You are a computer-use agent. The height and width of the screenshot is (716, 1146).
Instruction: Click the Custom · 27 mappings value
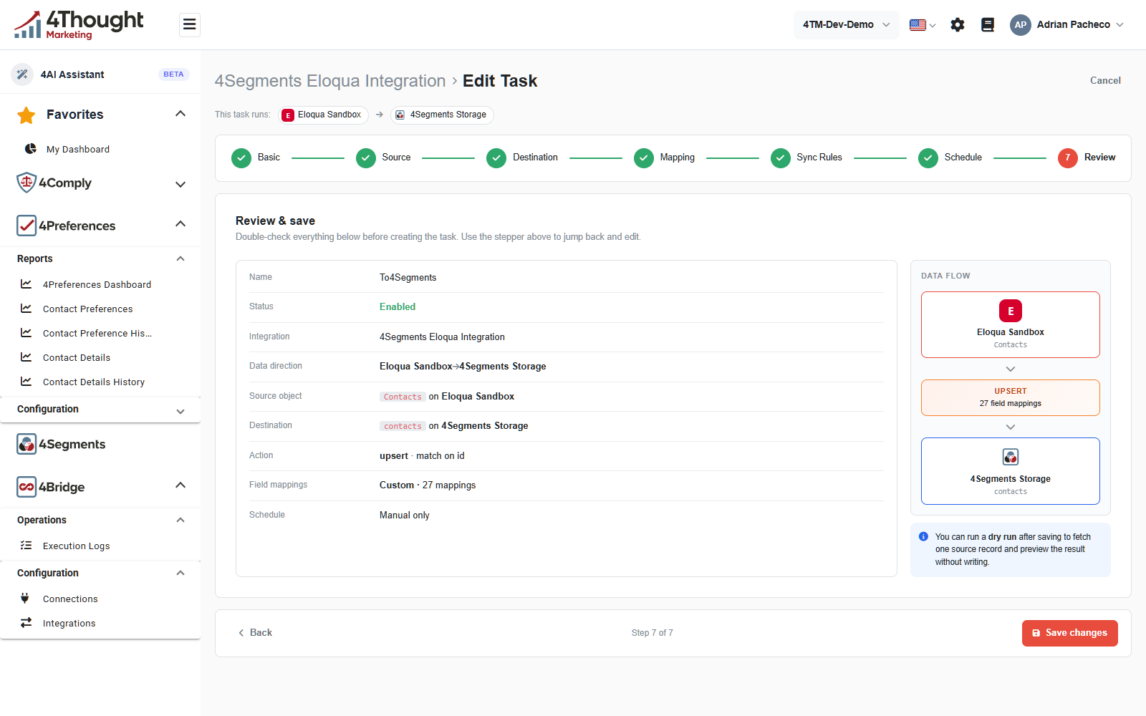click(428, 485)
